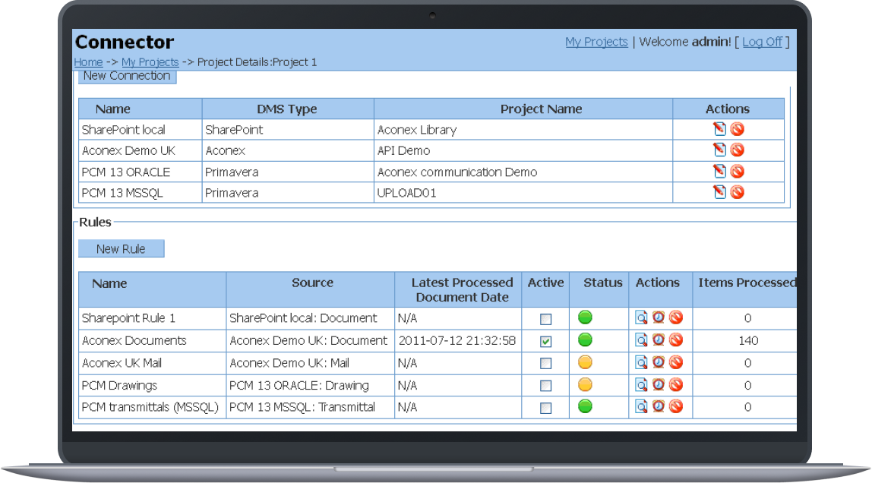The height and width of the screenshot is (483, 872).
Task: Enable the Active checkbox for Sharepoint Rule 1
Action: (x=545, y=318)
